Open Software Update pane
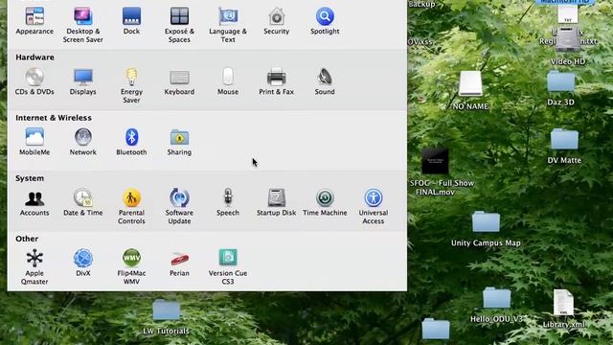Viewport: 613px width, 345px height. tap(179, 198)
